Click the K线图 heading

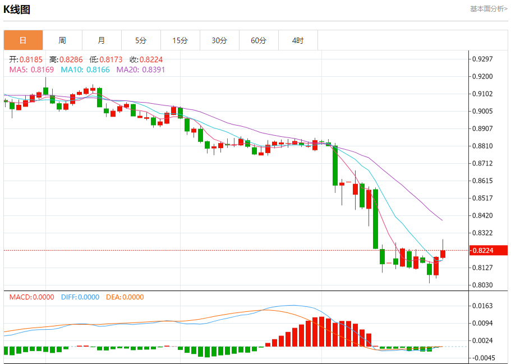click(x=17, y=10)
